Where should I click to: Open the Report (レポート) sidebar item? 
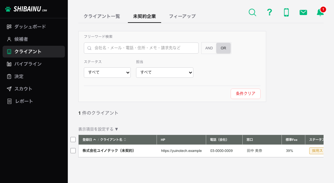point(34,101)
